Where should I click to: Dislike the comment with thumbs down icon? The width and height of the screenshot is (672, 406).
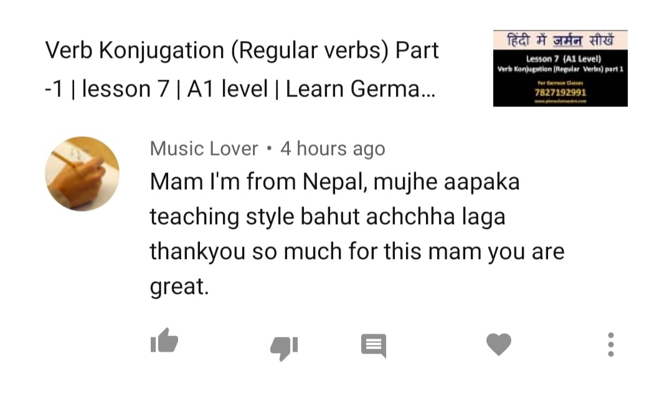coord(284,348)
